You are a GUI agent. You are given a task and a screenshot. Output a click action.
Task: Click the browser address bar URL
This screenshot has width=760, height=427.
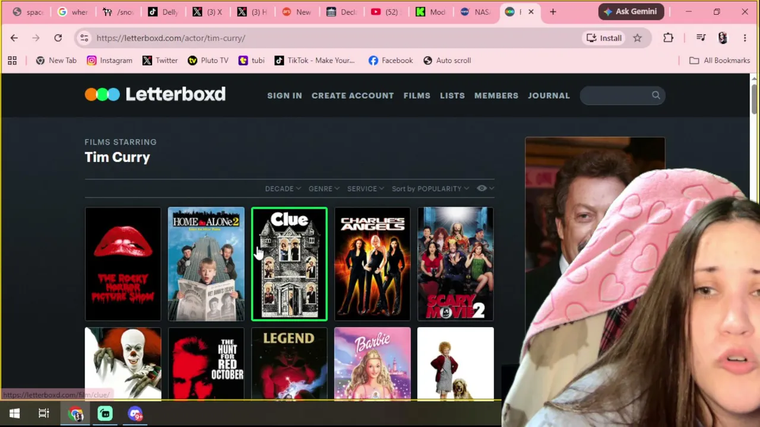171,38
